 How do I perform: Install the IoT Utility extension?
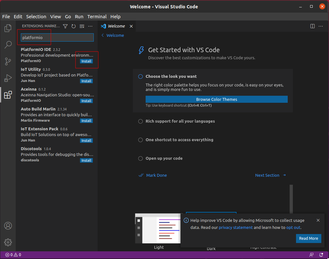click(86, 81)
